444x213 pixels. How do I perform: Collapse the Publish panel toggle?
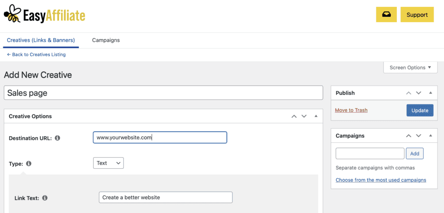tap(430, 93)
